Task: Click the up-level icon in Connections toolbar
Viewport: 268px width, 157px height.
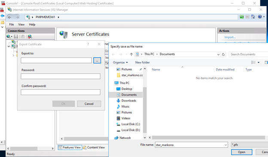Action: click(x=22, y=36)
